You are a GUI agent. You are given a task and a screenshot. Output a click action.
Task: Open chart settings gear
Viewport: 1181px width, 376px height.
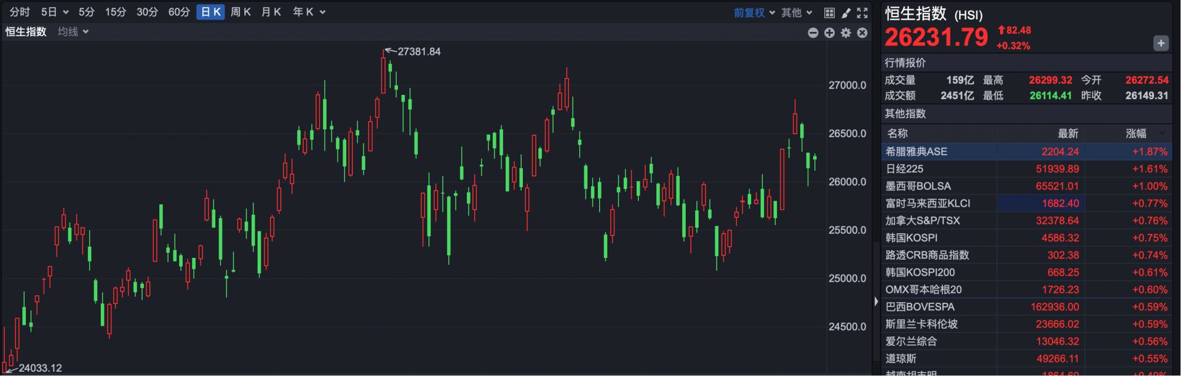(x=846, y=33)
